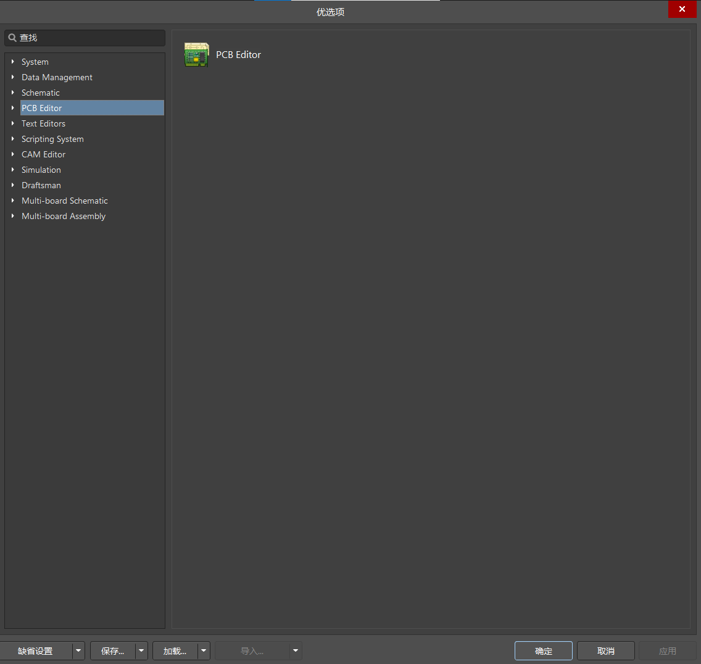This screenshot has height=664, width=701.
Task: Select CAM Editor category
Action: [43, 154]
